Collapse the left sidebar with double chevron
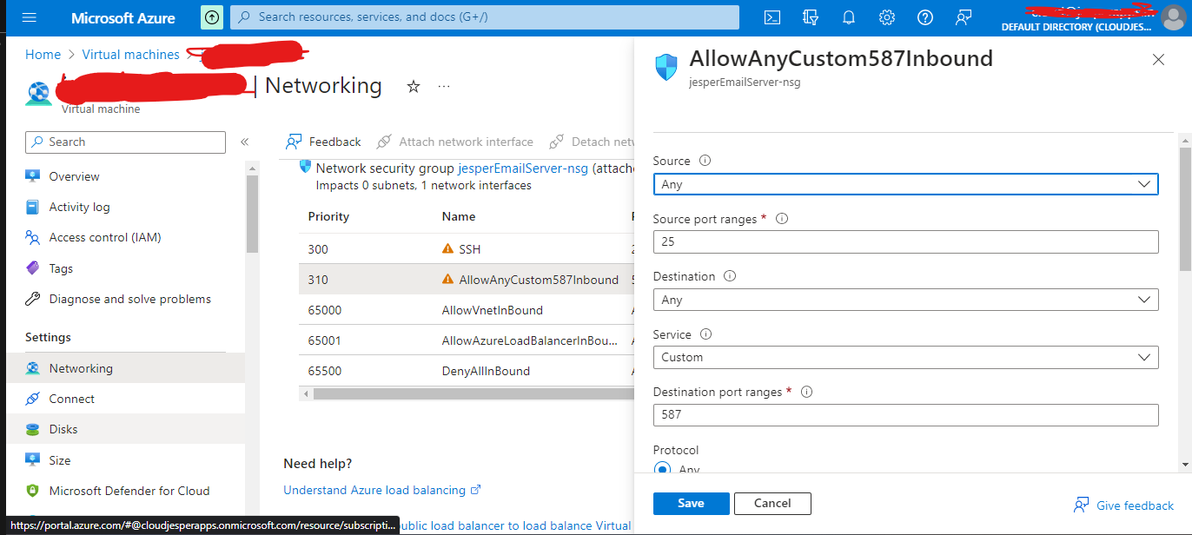The width and height of the screenshot is (1192, 535). pos(244,142)
